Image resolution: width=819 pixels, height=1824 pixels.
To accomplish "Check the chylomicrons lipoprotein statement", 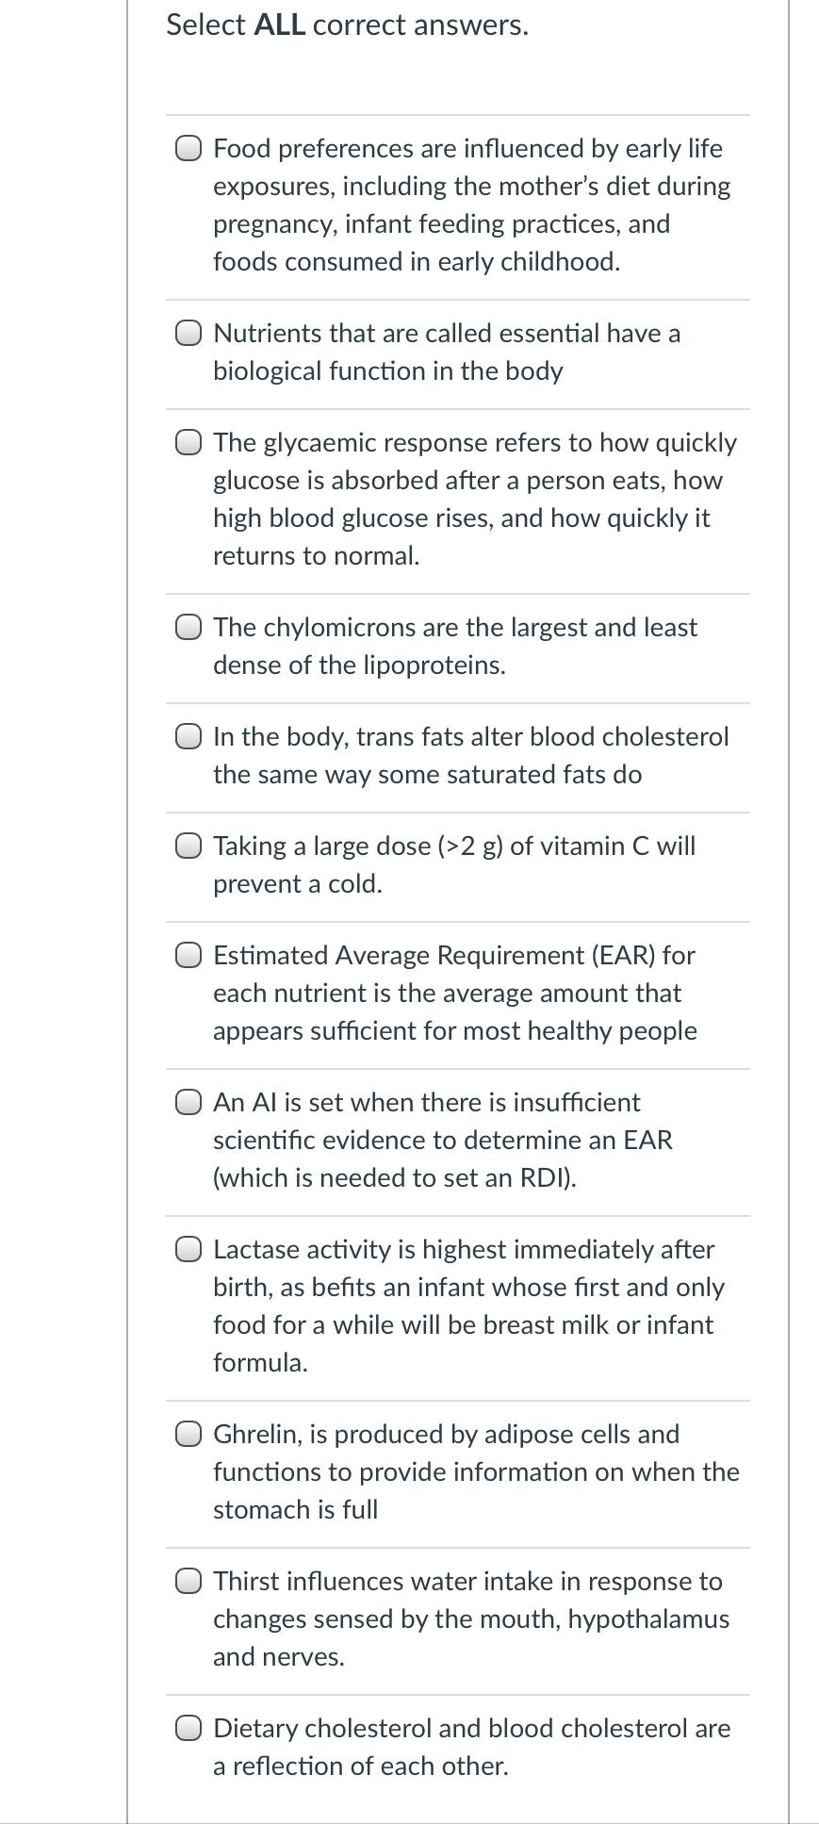I will (189, 626).
